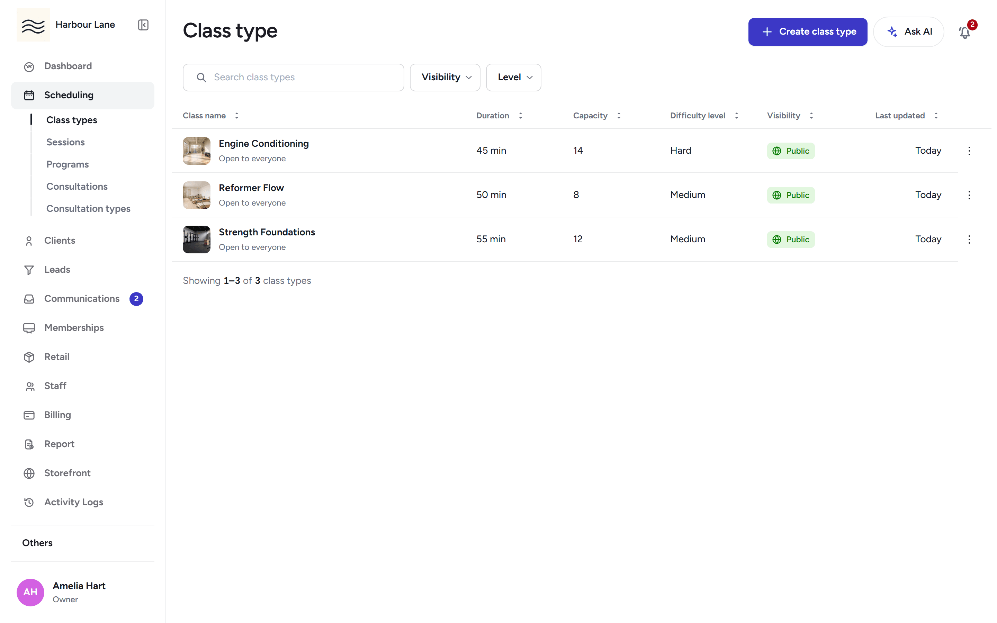
Task: Select Class types submenu item
Action: pos(72,120)
